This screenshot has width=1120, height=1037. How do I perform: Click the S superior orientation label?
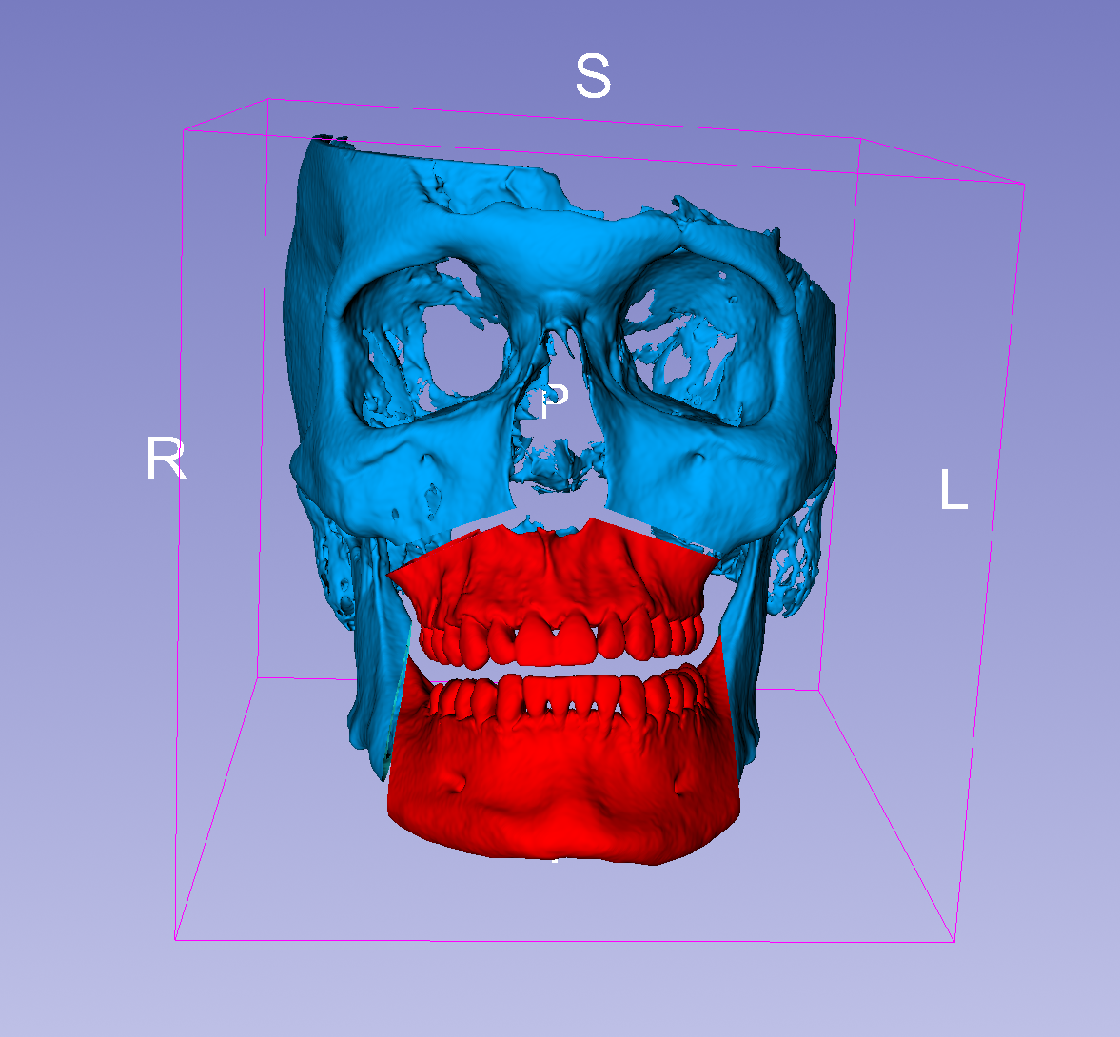point(592,77)
